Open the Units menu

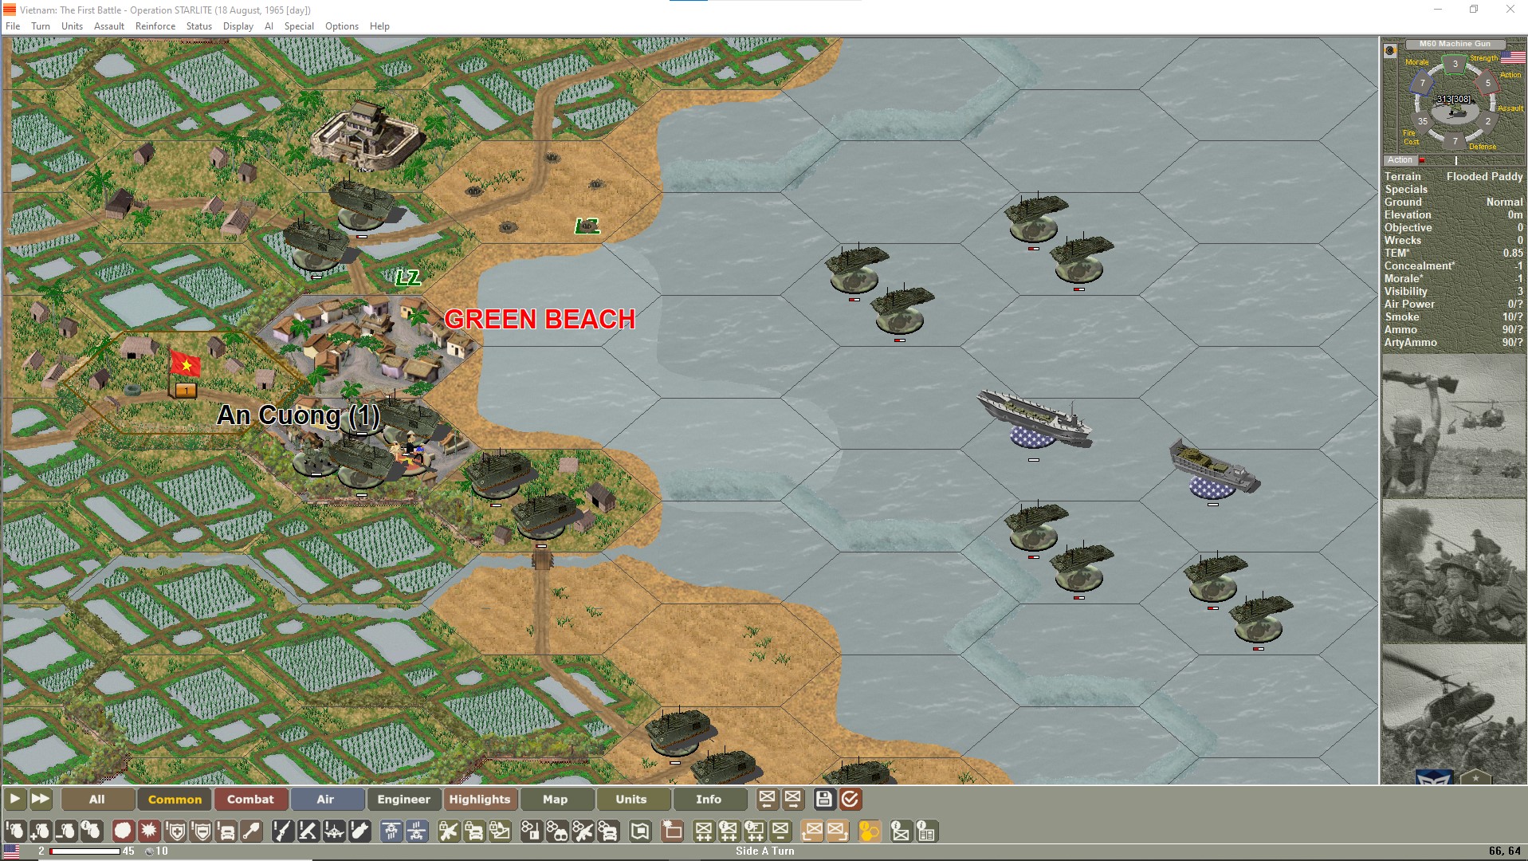[72, 26]
